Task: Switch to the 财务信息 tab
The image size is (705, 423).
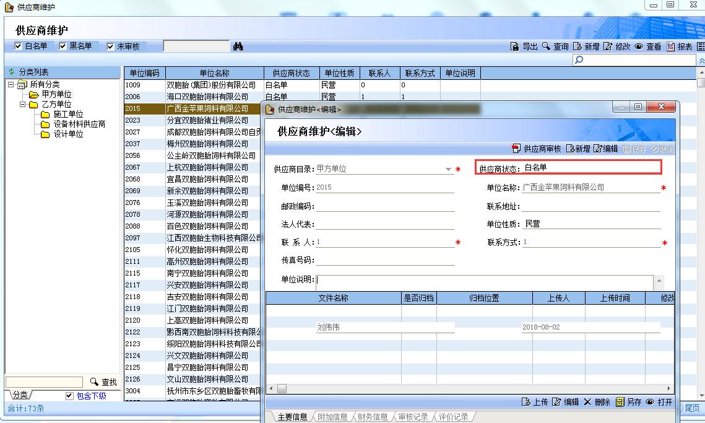Action: click(x=372, y=417)
